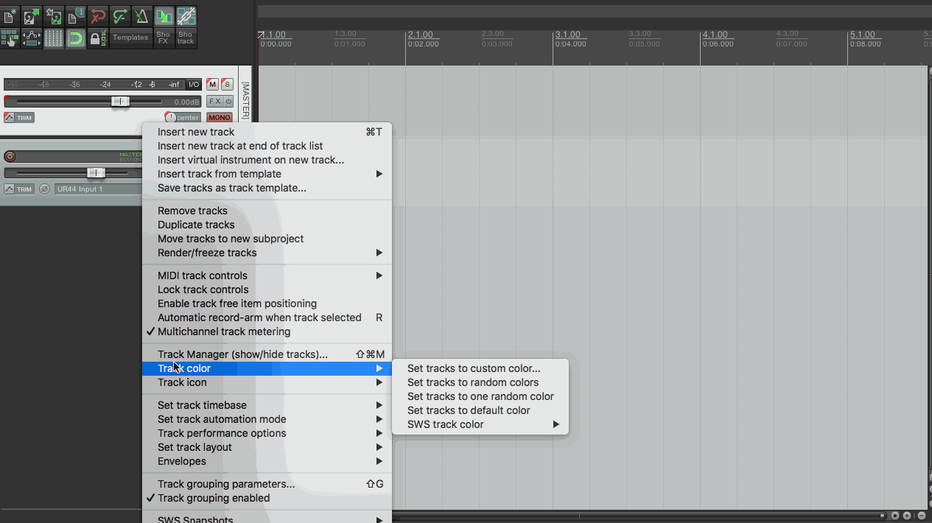
Task: Toggle the metronome icon
Action: [141, 15]
